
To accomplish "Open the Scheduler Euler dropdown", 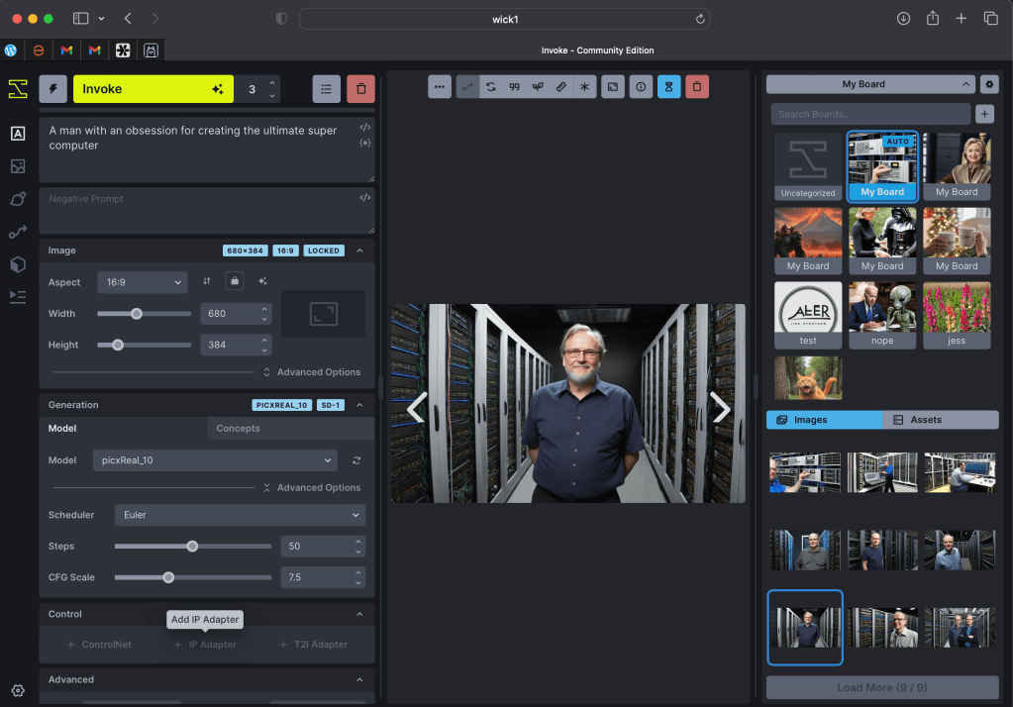I will [239, 515].
